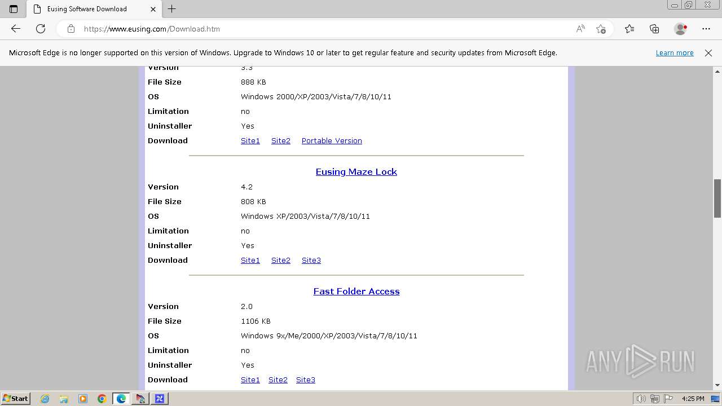The image size is (722, 406).
Task: Open the Action Center flag icon
Action: pos(668,399)
